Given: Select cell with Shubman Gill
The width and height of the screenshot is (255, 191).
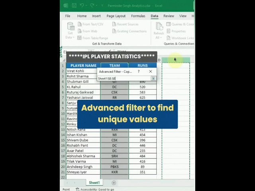Looking at the screenshot, I should pyautogui.click(x=83, y=82).
